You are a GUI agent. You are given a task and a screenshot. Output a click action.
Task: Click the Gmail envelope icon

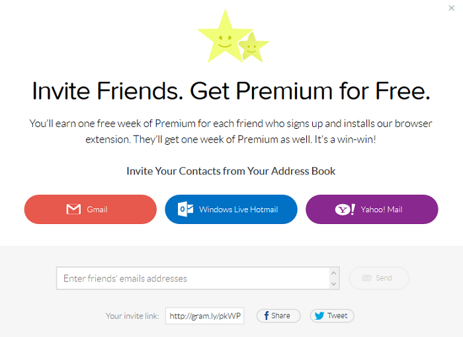73,209
